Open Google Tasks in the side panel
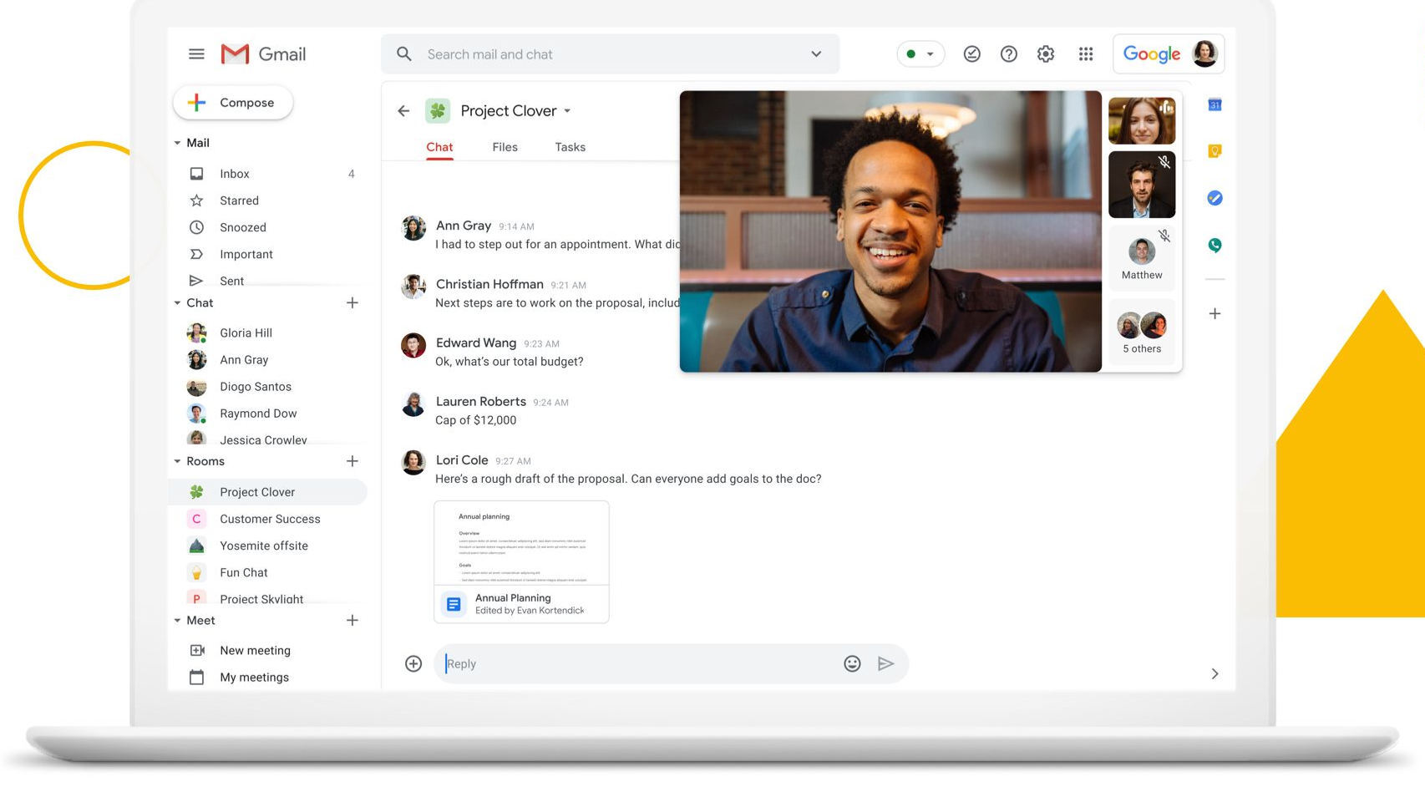 (x=1215, y=198)
